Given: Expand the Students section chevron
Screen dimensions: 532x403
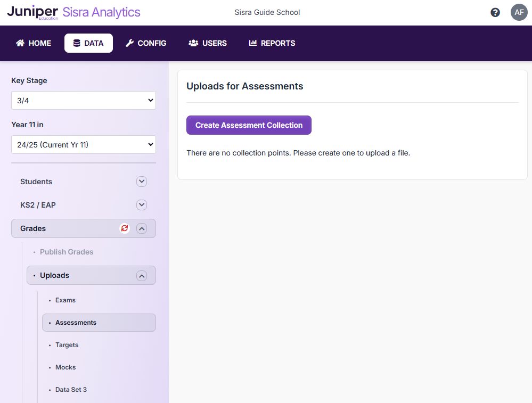Looking at the screenshot, I should (141, 181).
